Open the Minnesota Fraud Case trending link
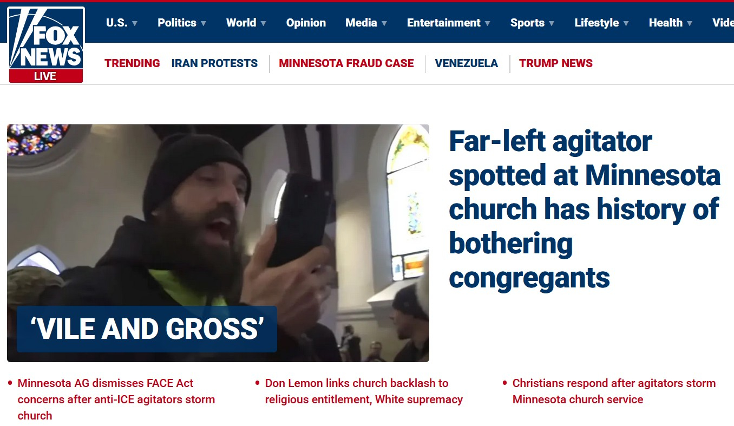734x426 pixels. pyautogui.click(x=346, y=63)
